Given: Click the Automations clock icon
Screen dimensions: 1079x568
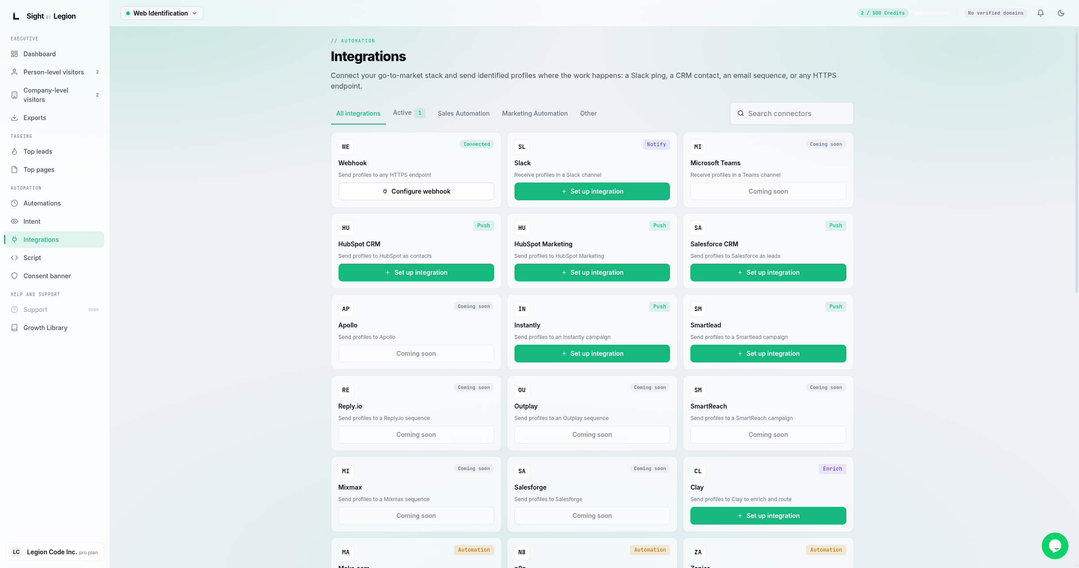Looking at the screenshot, I should [x=15, y=203].
